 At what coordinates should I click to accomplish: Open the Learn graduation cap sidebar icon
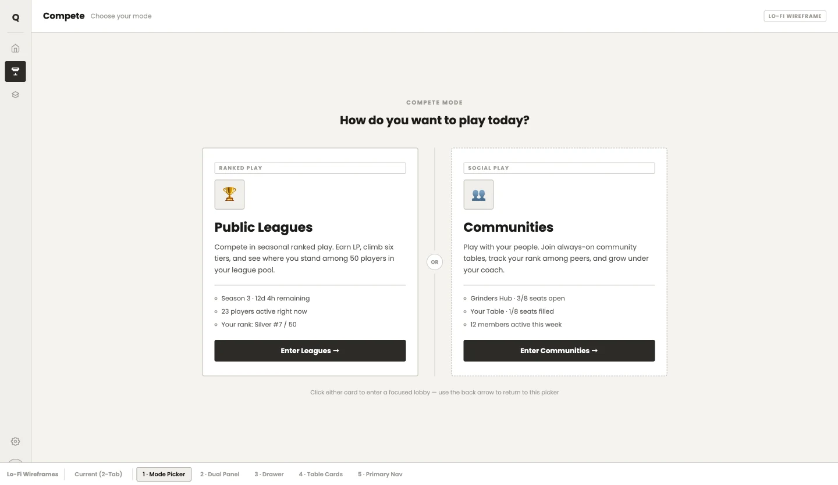[16, 95]
